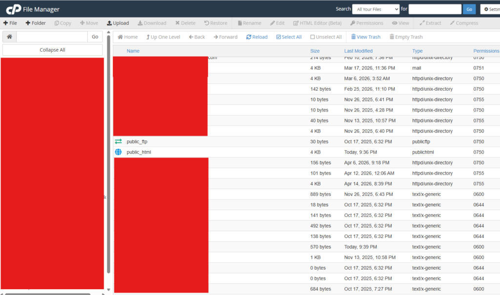Click the home icon in left panel
Screen dimensions: 500x295
[9, 37]
